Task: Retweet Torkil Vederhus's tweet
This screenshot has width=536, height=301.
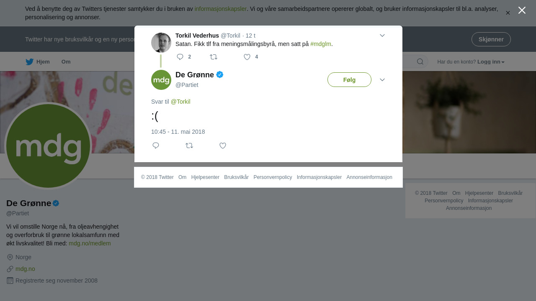Action: (x=214, y=57)
